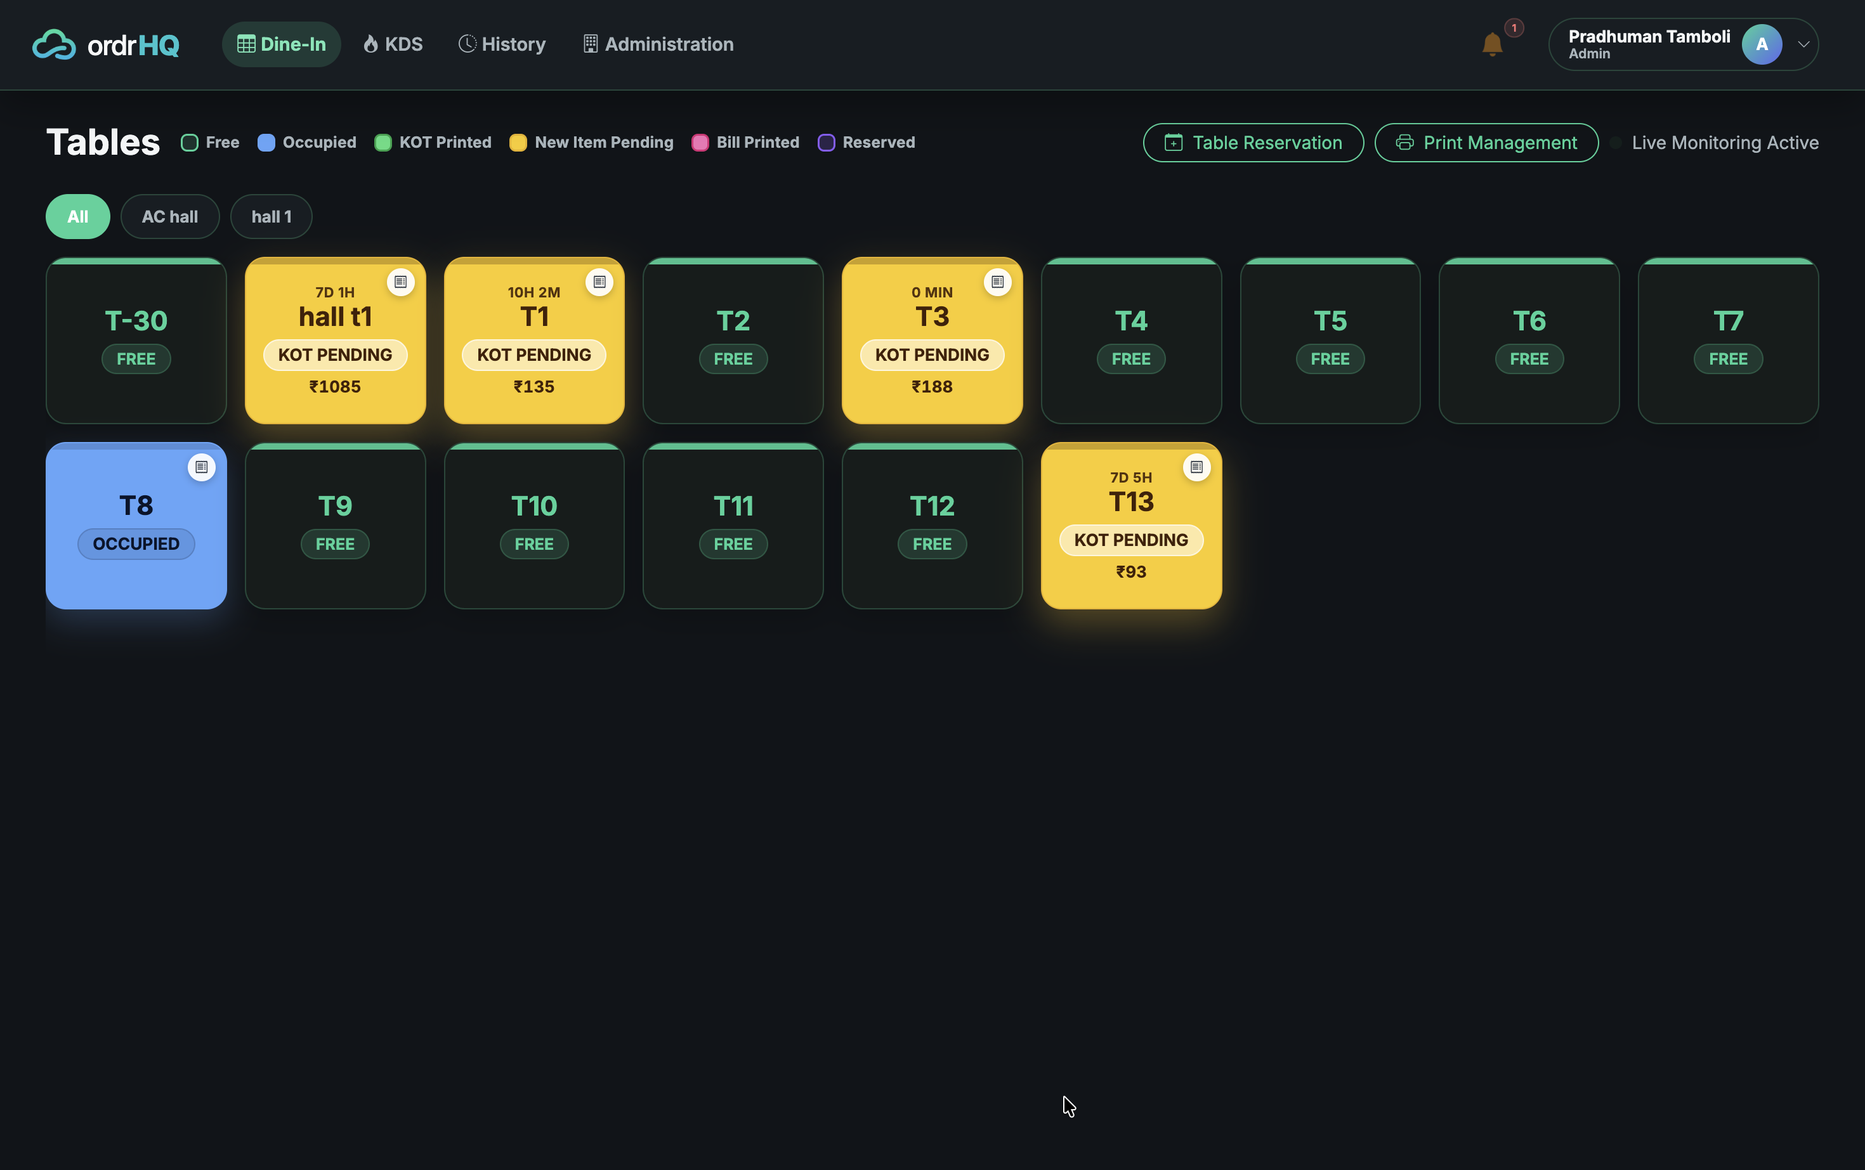Click the Occupied legend swatch
Viewport: 1865px width, 1170px height.
[x=266, y=143]
